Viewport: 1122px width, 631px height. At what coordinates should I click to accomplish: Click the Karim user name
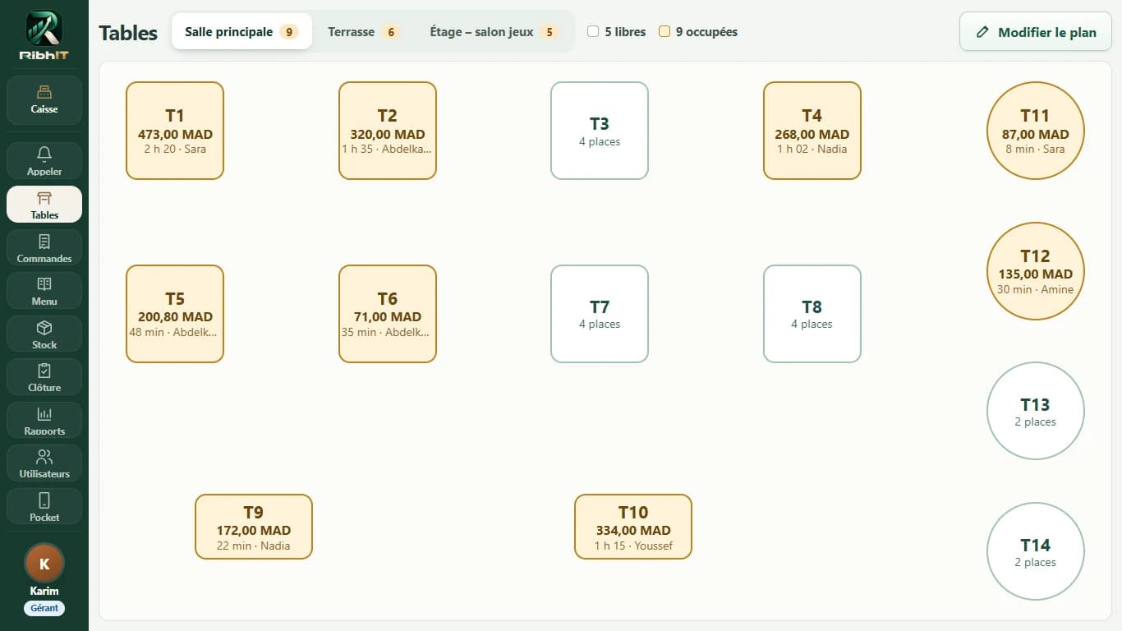pyautogui.click(x=44, y=591)
